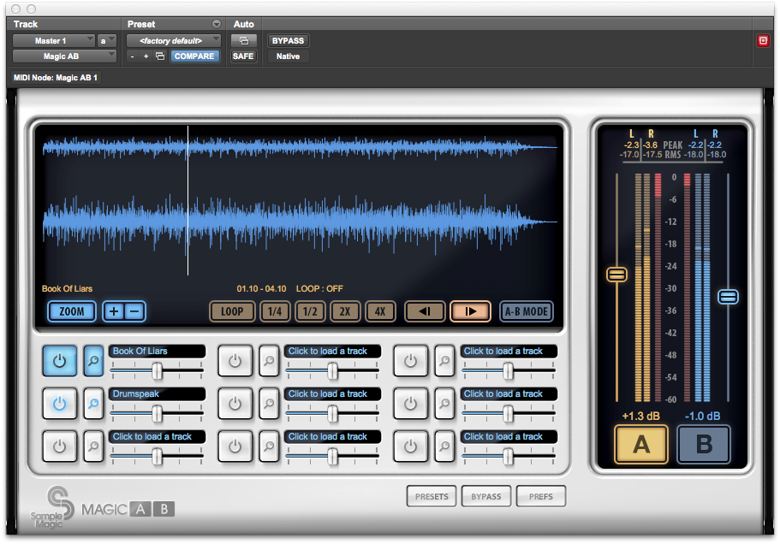Toggle the LOOP button
Screen dimensions: 780x544
tap(231, 311)
